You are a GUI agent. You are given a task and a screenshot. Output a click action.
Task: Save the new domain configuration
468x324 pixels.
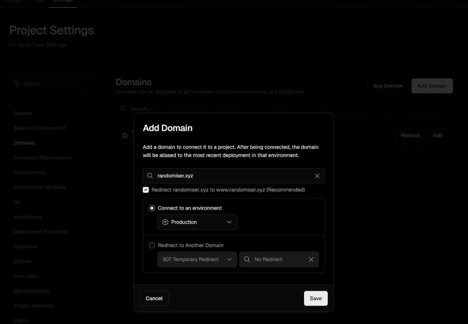pos(315,298)
